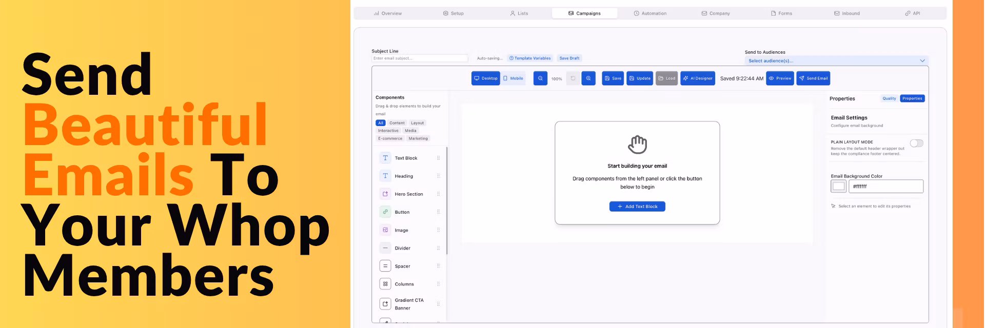This screenshot has width=985, height=328.
Task: Switch to the Properties panel tab
Action: pos(912,98)
